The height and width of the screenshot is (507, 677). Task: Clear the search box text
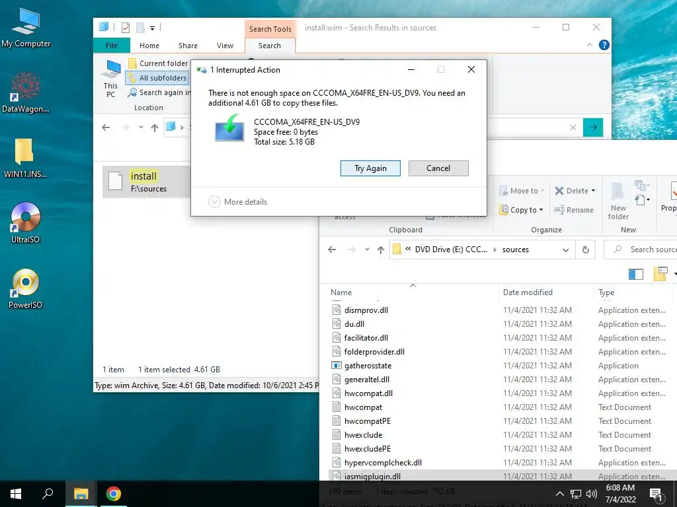point(573,127)
